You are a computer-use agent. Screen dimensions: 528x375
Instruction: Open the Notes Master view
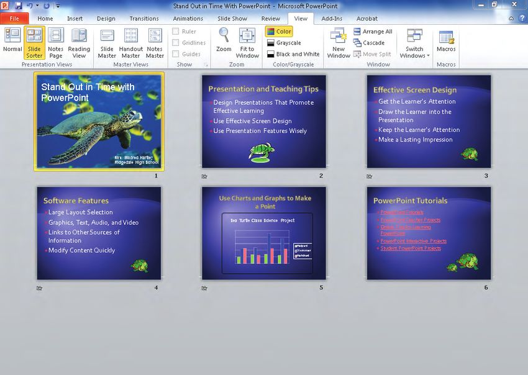[155, 43]
